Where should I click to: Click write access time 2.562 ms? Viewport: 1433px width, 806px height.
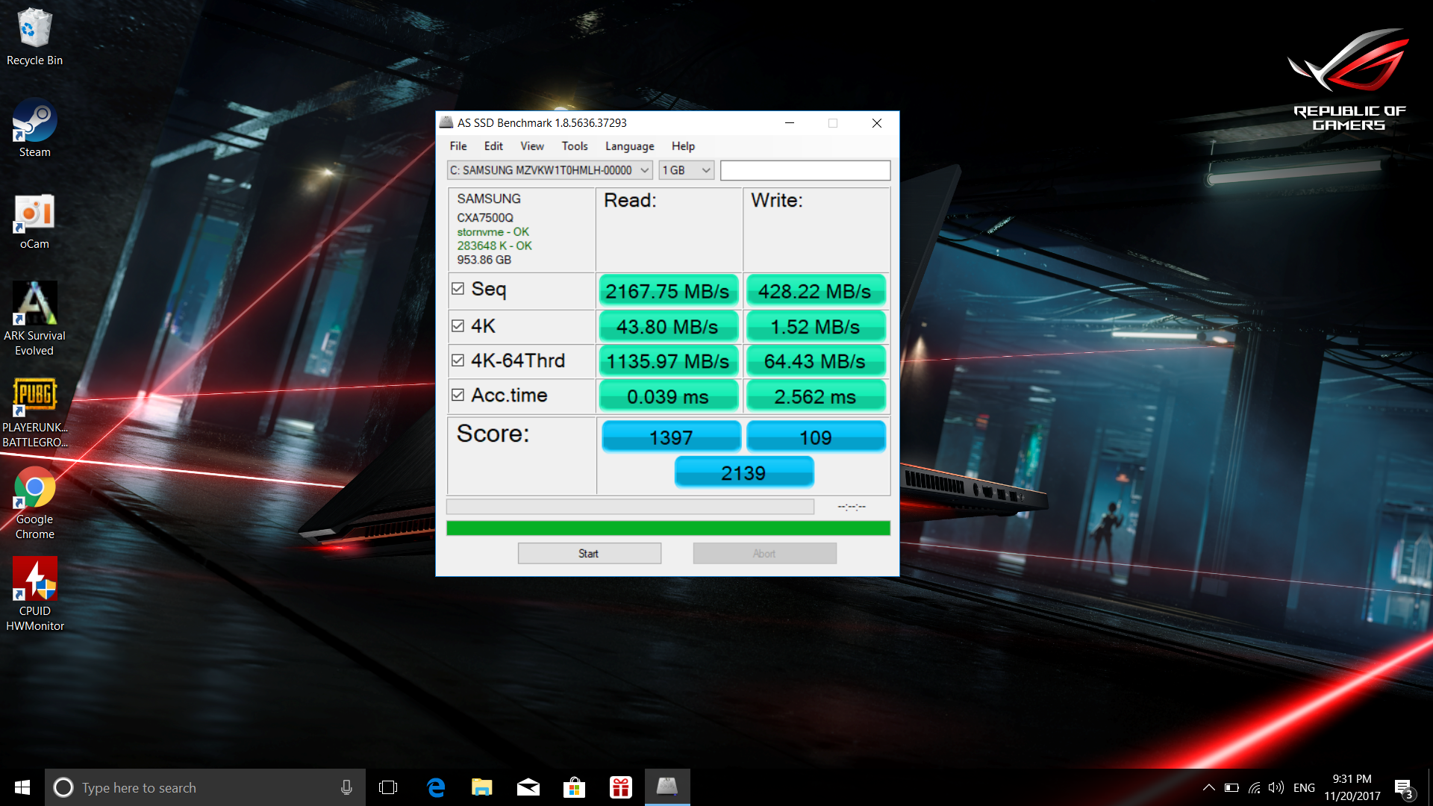(x=815, y=396)
